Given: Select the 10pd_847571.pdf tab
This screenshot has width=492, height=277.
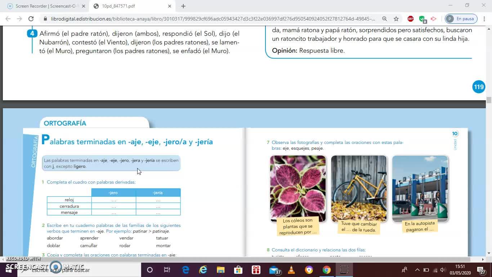Looking at the screenshot, I should tap(133, 6).
